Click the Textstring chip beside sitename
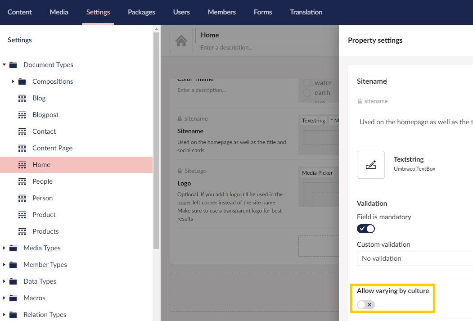The image size is (473, 321). [x=313, y=120]
